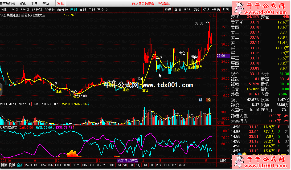Screen dimensions: 291x170
Task: Apply the MTM indicator
Action: 159,165
